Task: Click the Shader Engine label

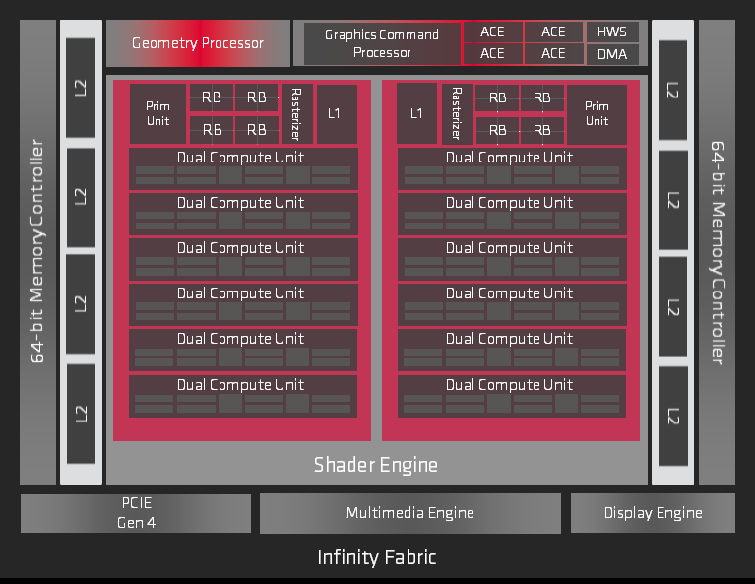Action: tap(376, 465)
